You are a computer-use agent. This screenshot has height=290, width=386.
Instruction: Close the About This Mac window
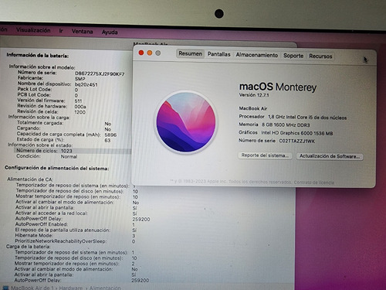tap(141, 53)
